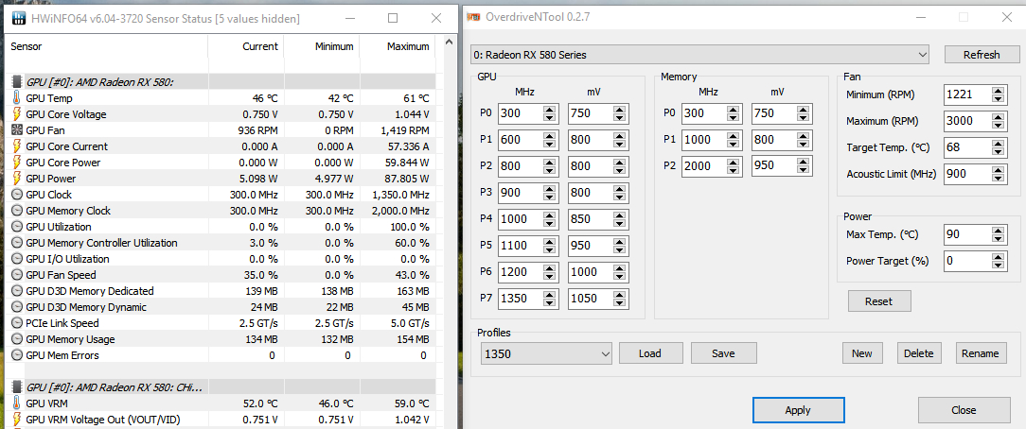
Task: Click the icon beside GPU Fan Speed
Action: 16,275
